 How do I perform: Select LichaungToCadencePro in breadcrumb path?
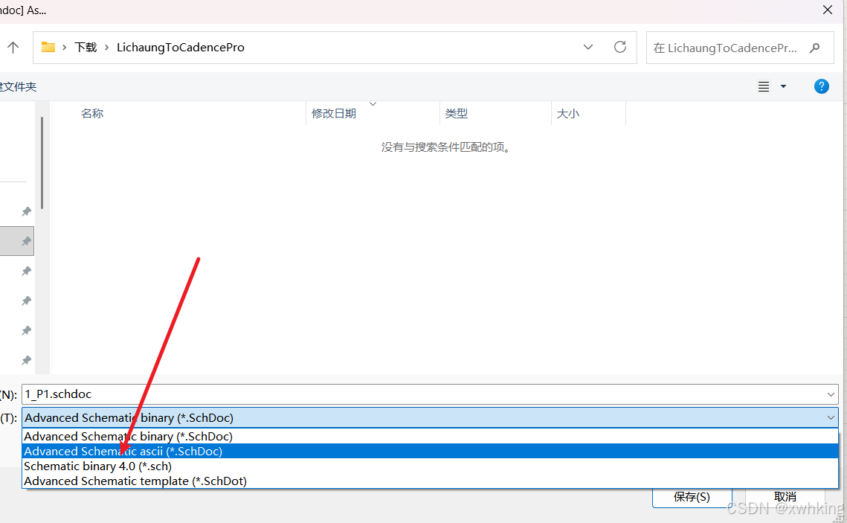[181, 48]
